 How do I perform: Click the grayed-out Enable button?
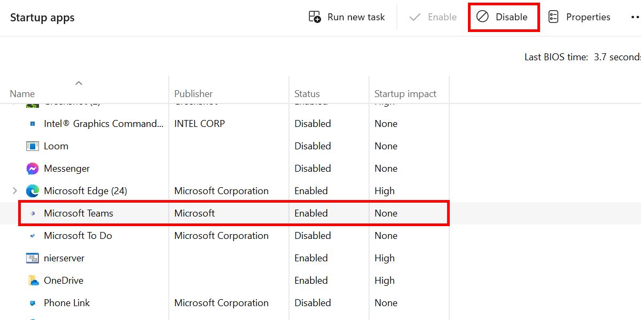432,17
